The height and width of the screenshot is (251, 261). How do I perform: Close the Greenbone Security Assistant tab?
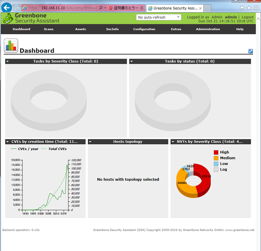(x=200, y=8)
